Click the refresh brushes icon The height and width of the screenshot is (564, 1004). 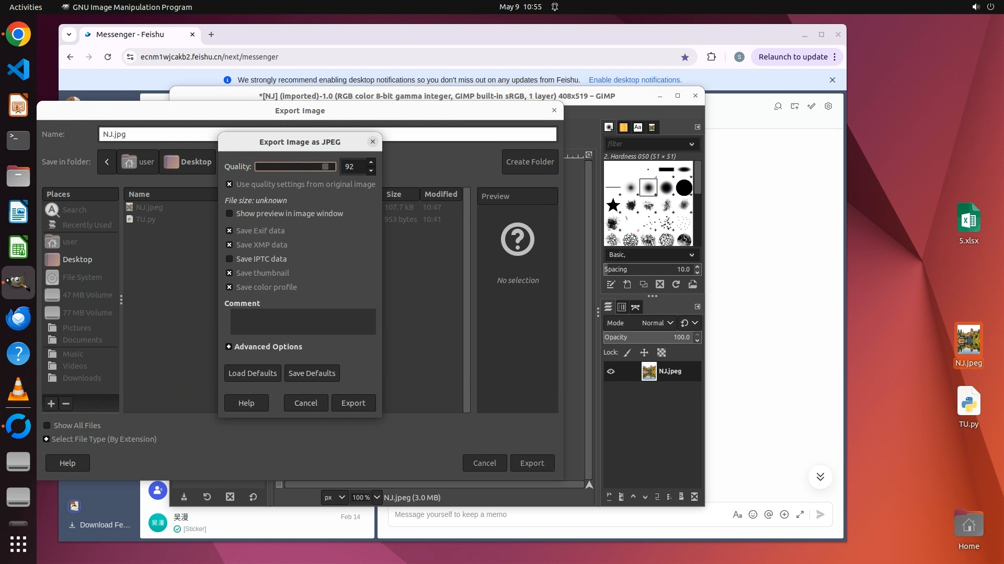point(676,285)
